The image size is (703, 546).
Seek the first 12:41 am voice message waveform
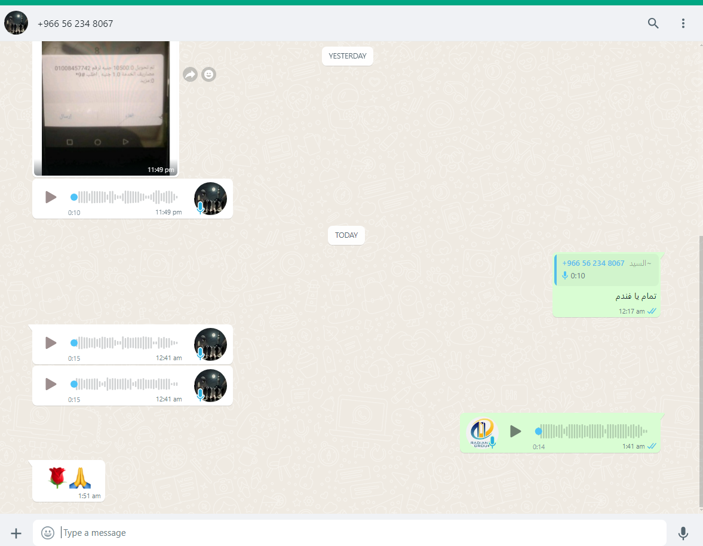click(x=124, y=343)
